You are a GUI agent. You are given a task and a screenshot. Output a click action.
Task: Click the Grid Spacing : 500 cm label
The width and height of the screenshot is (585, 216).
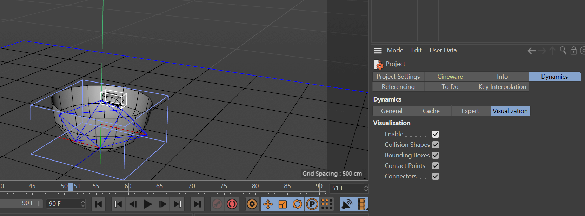332,174
